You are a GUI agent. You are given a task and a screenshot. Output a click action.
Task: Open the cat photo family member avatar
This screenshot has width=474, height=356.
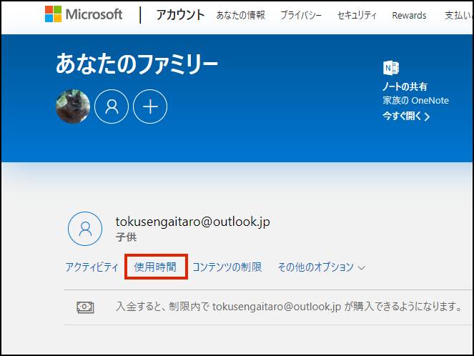click(x=73, y=107)
